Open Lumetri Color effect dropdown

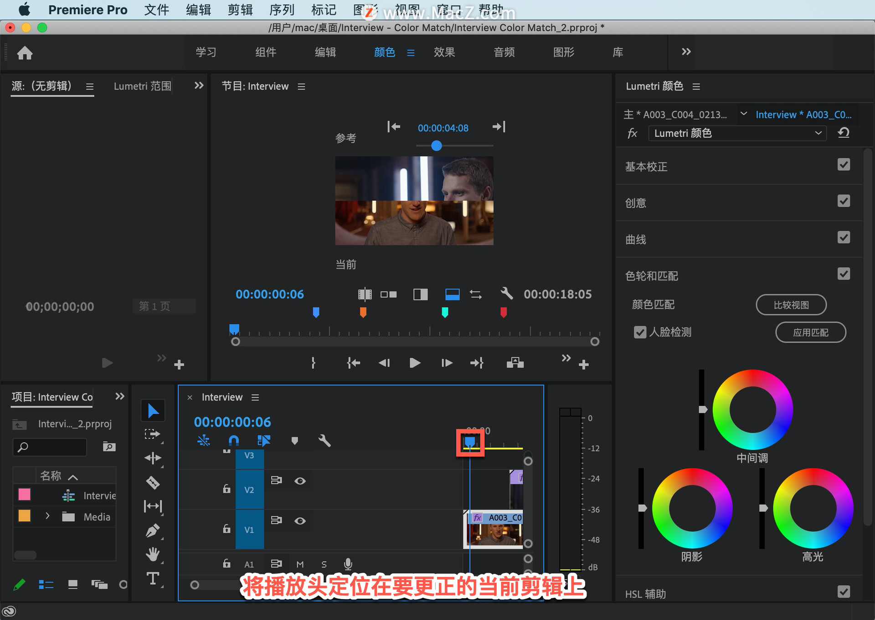737,133
